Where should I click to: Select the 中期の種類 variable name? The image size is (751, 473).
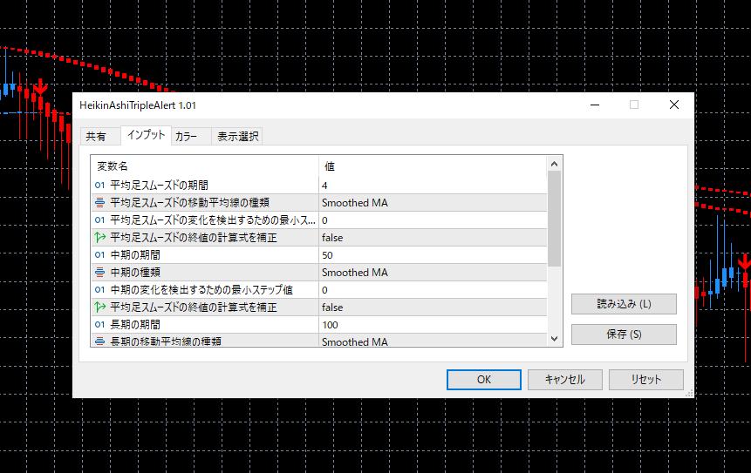pos(135,272)
